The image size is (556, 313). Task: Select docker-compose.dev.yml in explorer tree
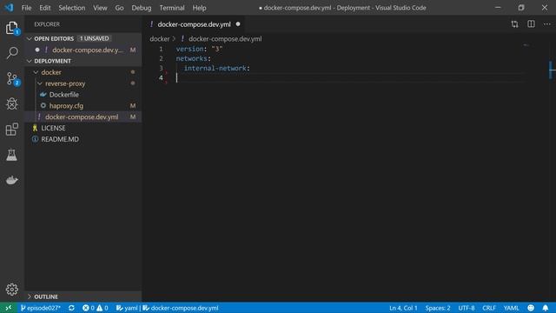(x=82, y=117)
